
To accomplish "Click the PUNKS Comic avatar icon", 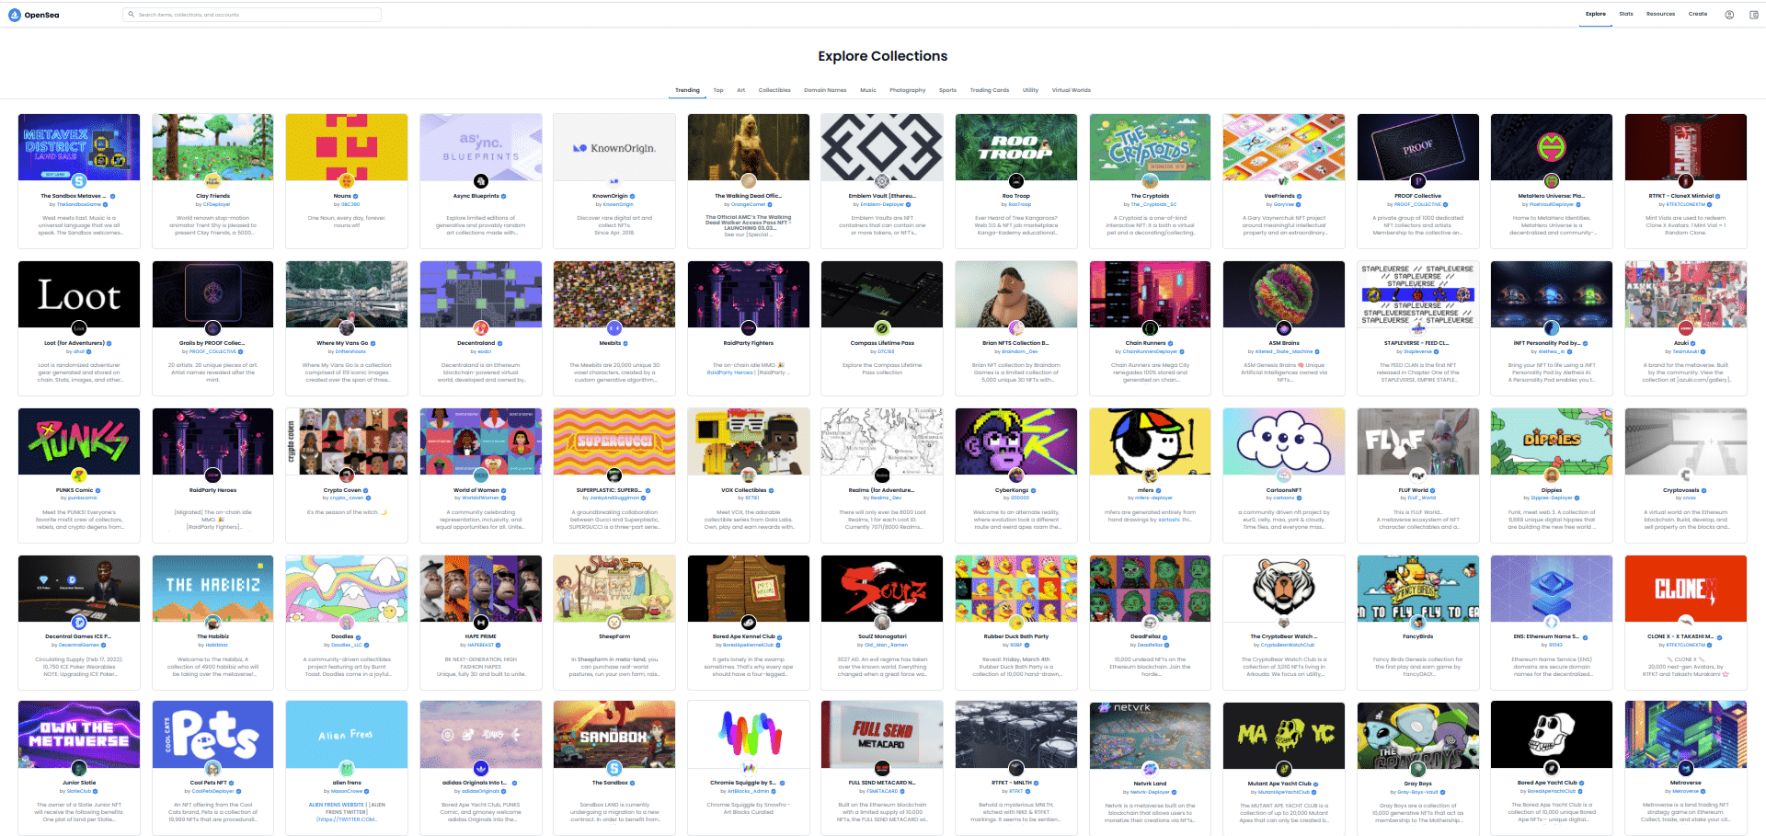I will click(79, 475).
